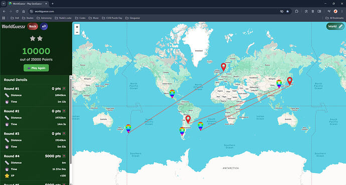The height and width of the screenshot is (185, 346).
Task: Click the blue return arrow button
Action: tap(44, 26)
